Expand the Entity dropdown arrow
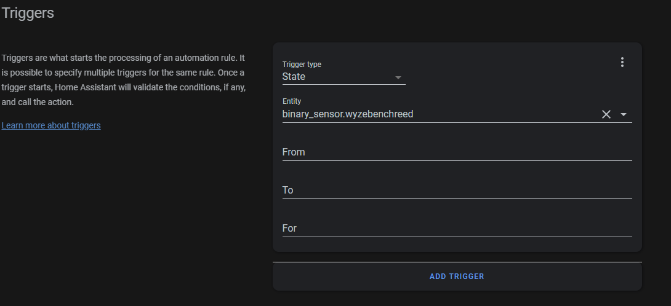 click(x=624, y=114)
